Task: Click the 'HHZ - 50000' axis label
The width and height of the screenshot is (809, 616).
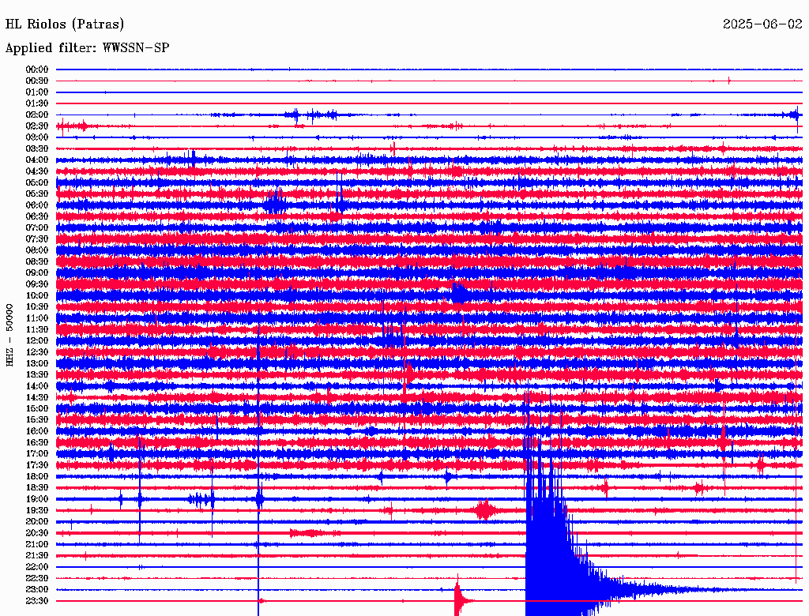Action: 9,335
